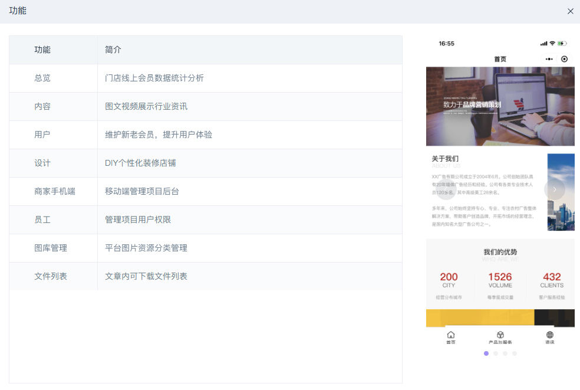The image size is (580, 390).
Task: Tap the 产品与服务 cube tab icon
Action: pos(500,335)
